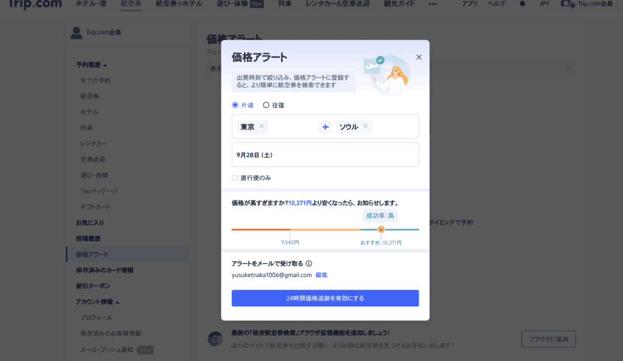This screenshot has height=361, width=623.
Task: Open the JPY currency selector
Action: point(545,4)
